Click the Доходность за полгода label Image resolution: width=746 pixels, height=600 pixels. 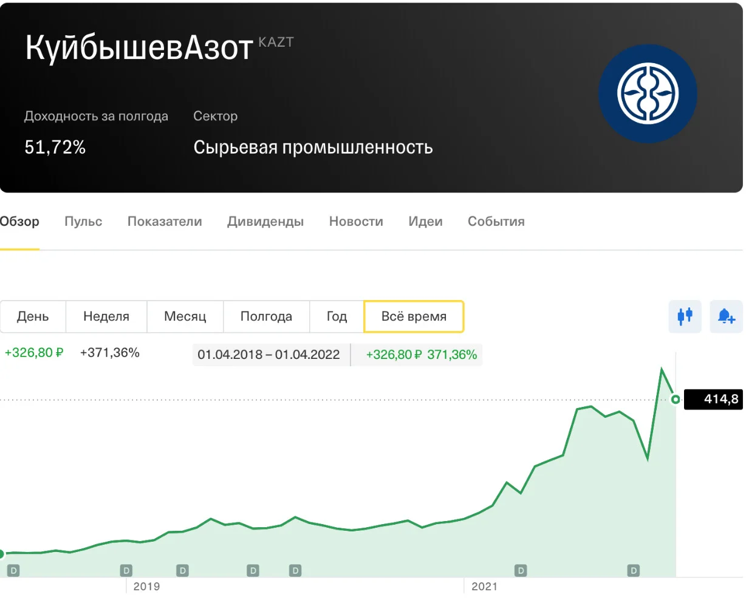pyautogui.click(x=96, y=116)
